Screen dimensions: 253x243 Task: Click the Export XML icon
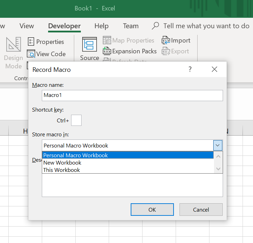tap(166, 51)
